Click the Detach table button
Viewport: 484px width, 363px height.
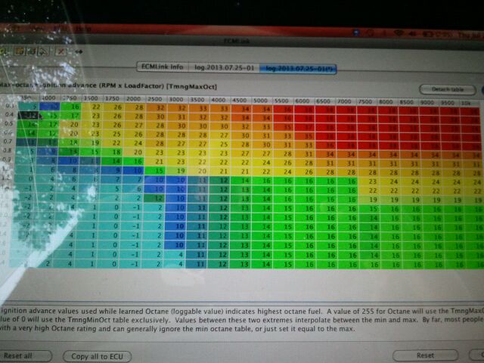[446, 89]
